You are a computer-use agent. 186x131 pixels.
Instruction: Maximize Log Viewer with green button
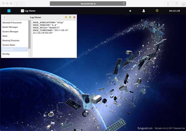click(70, 17)
